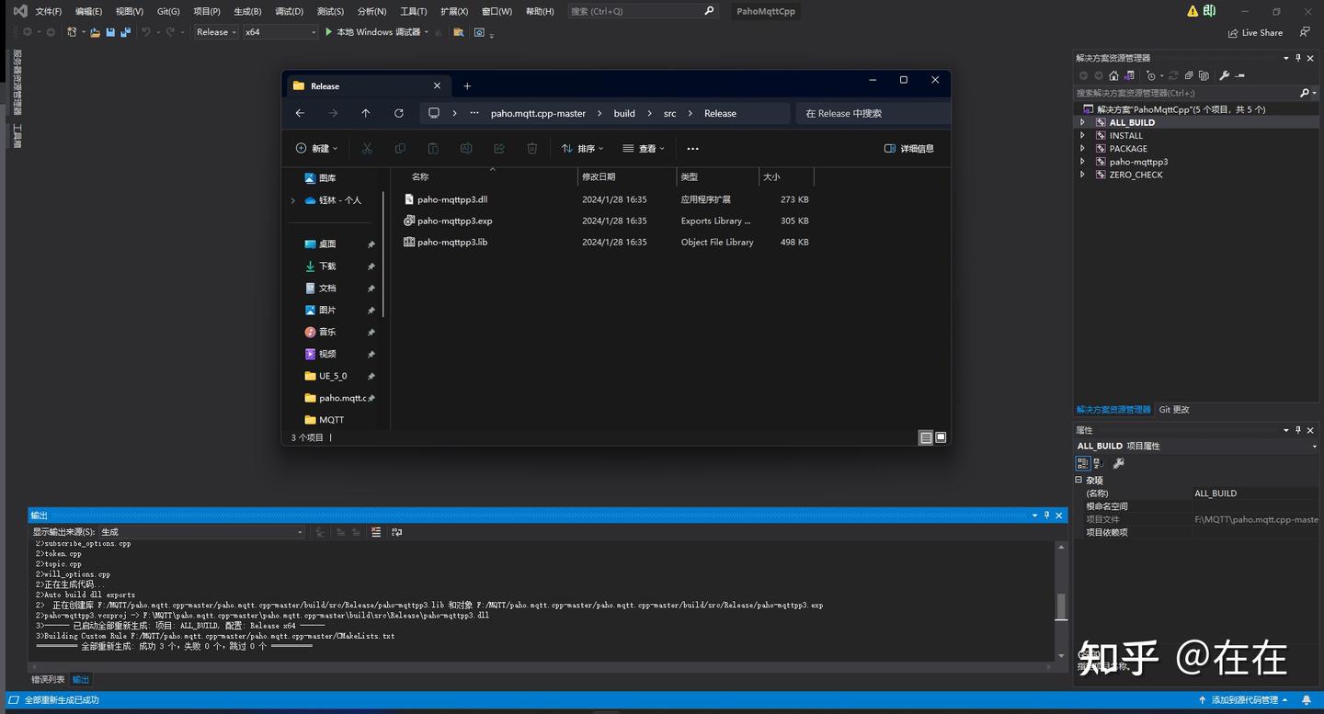Image resolution: width=1324 pixels, height=714 pixels.
Task: Click the three-dot See more icon in Explorer
Action: click(692, 149)
